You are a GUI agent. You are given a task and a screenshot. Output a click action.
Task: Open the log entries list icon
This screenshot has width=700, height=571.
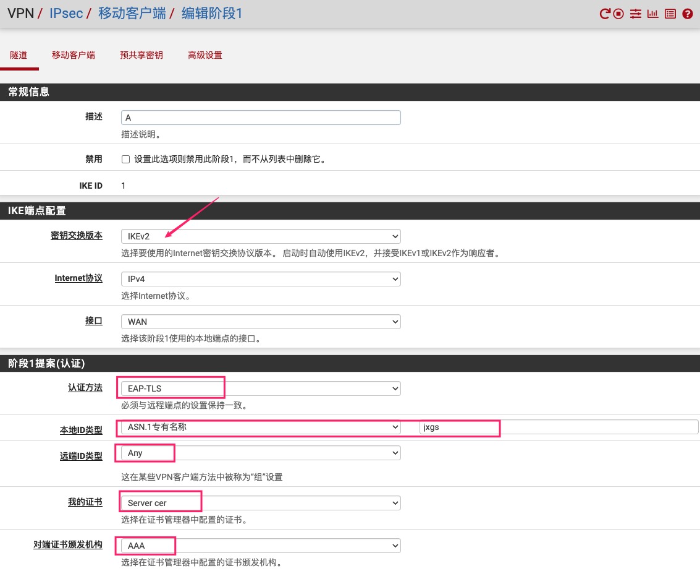pos(670,14)
